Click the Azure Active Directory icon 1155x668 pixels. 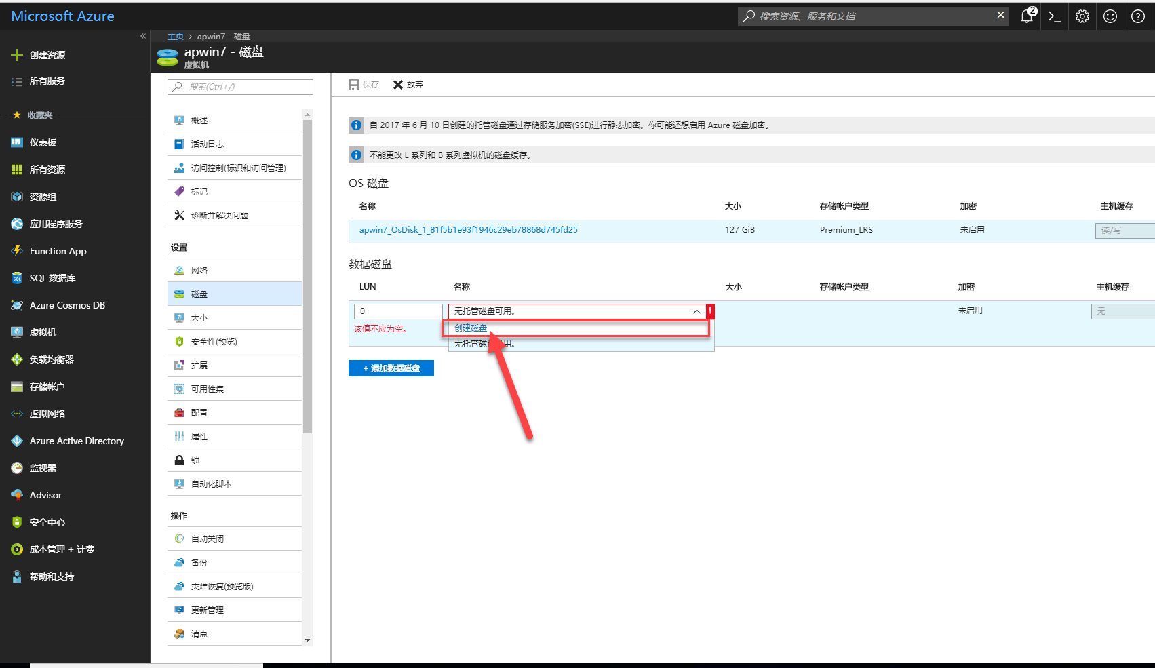(17, 441)
